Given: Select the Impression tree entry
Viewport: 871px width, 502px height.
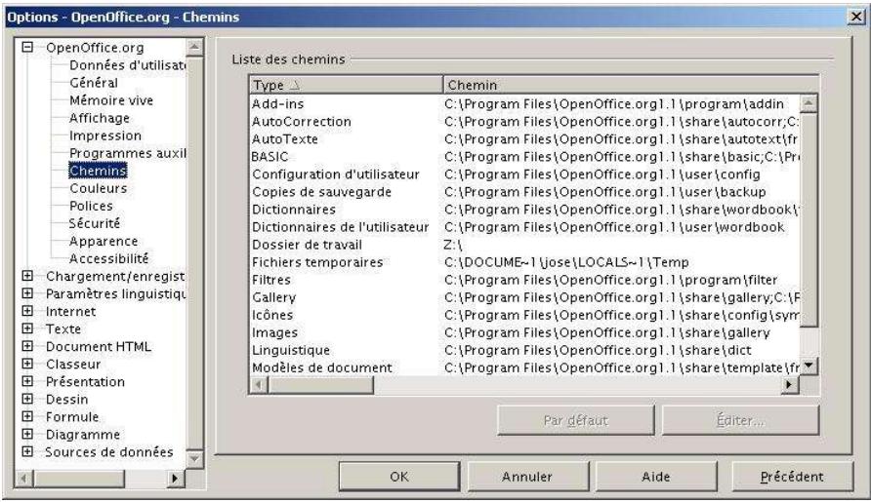Looking at the screenshot, I should 105,135.
